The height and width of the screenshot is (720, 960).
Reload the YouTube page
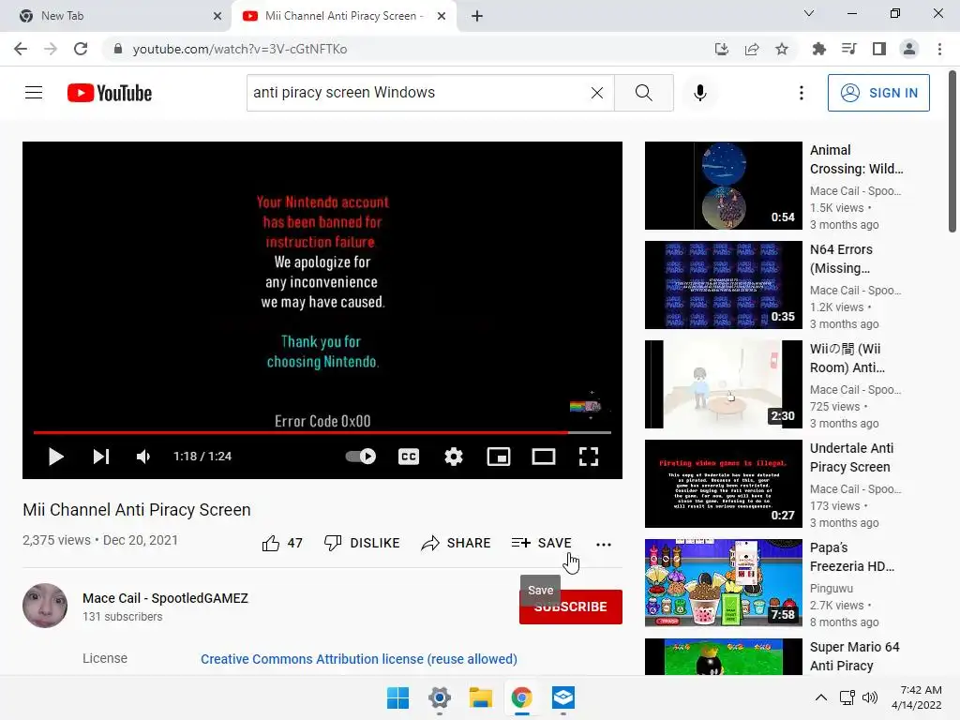pyautogui.click(x=81, y=49)
